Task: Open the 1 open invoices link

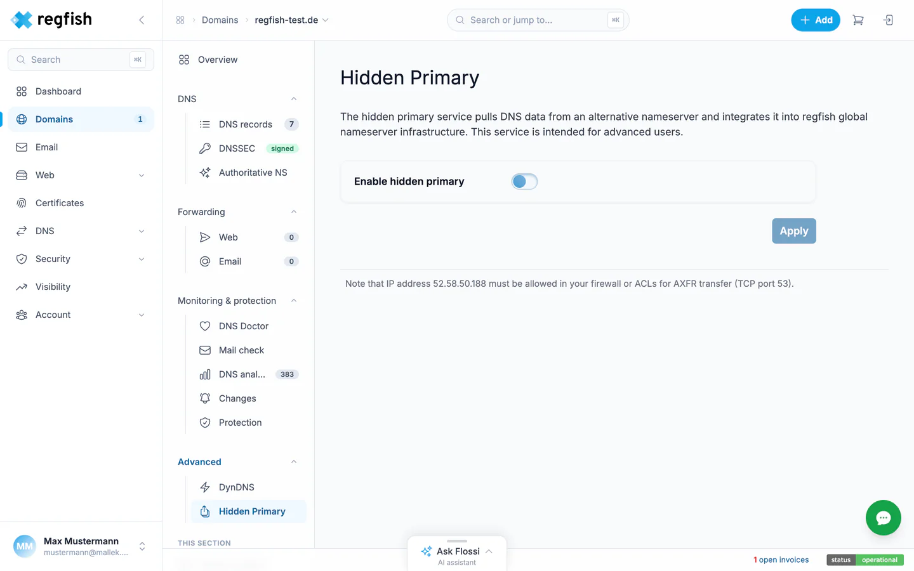Action: [x=781, y=560]
